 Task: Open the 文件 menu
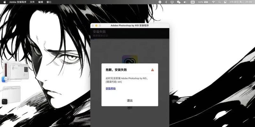[33, 2]
